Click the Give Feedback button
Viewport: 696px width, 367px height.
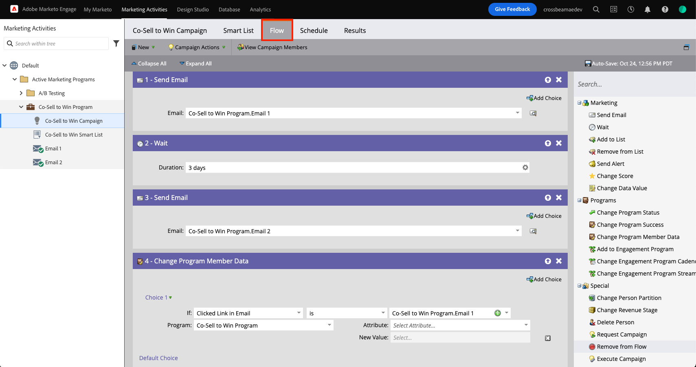click(x=512, y=9)
